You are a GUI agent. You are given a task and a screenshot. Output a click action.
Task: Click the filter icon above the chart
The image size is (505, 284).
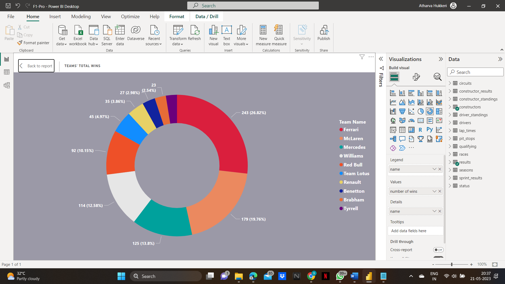coord(362,57)
